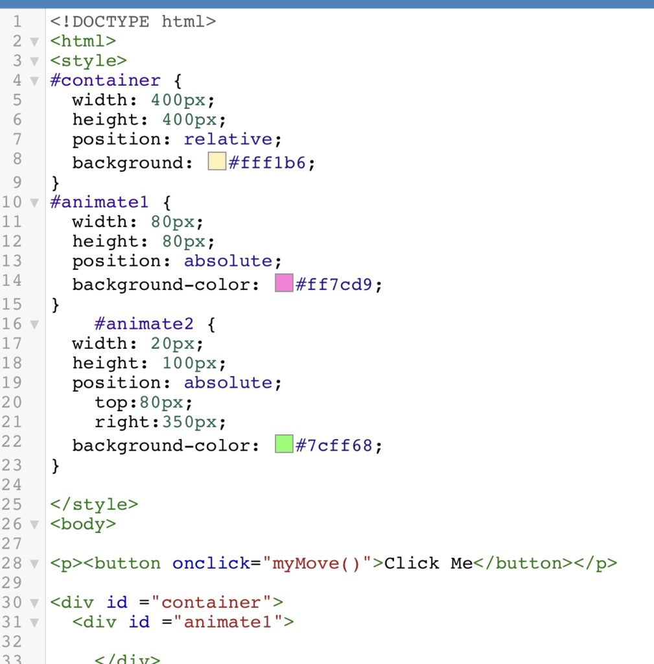Click the closing brace on line 23
654x664 pixels.
tap(56, 466)
